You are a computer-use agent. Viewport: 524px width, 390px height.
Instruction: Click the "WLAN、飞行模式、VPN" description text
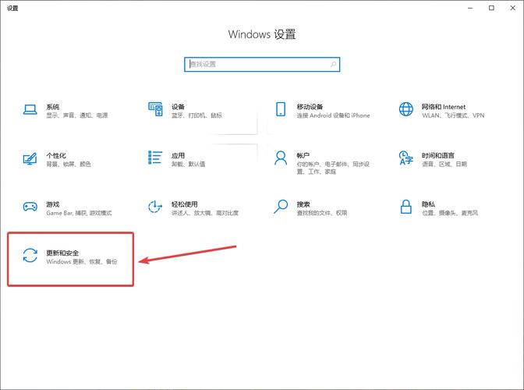pyautogui.click(x=453, y=115)
